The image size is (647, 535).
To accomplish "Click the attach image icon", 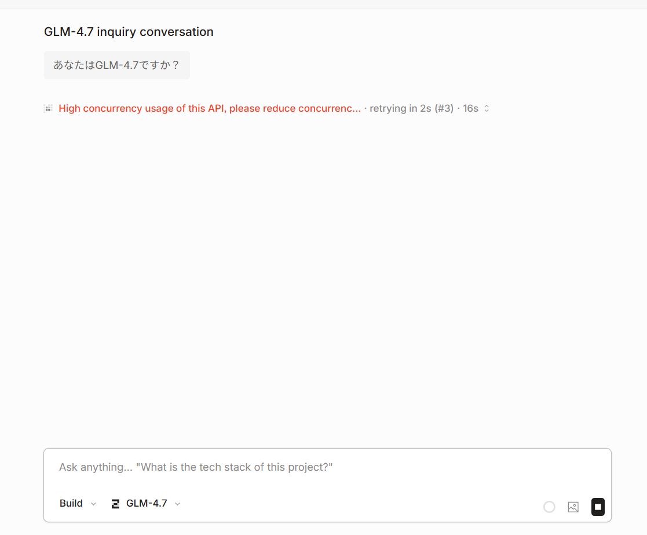I will (x=573, y=507).
